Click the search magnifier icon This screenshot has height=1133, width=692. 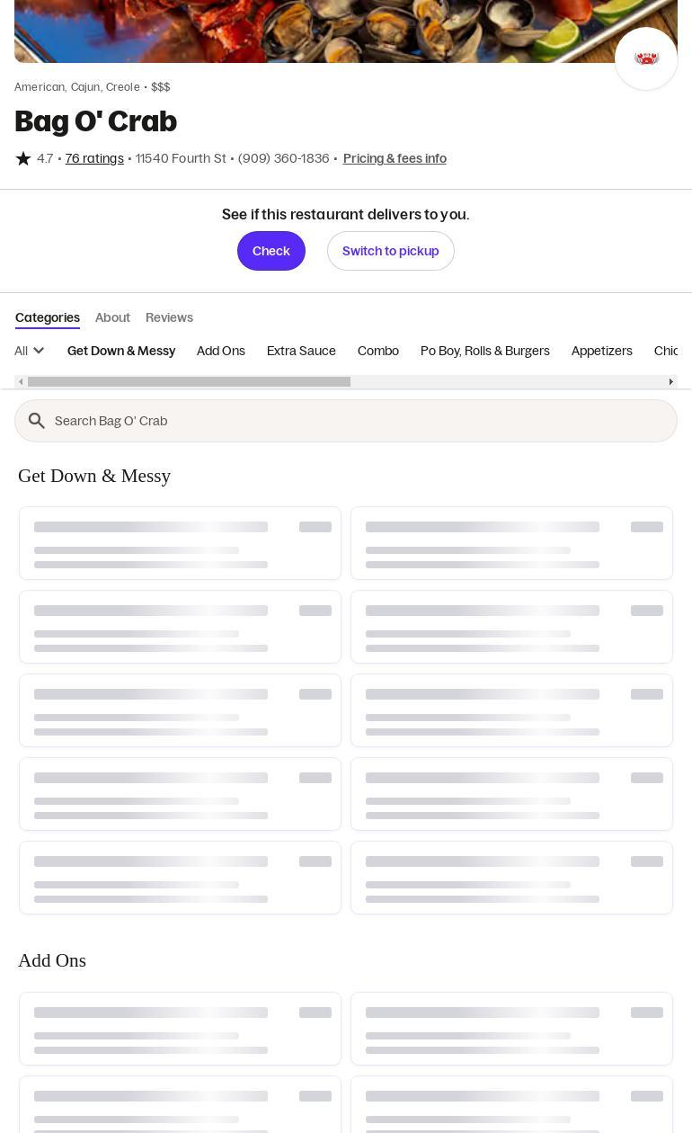pyautogui.click(x=37, y=421)
